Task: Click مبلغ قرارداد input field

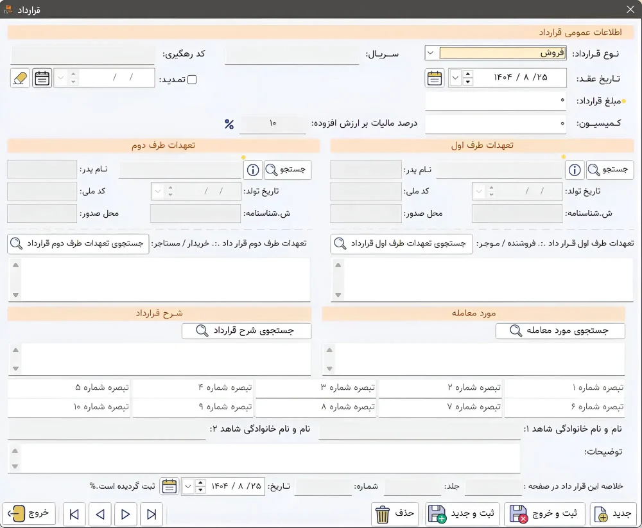Action: (x=496, y=101)
